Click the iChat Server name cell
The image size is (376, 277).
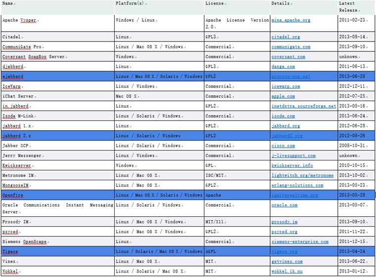(58, 96)
